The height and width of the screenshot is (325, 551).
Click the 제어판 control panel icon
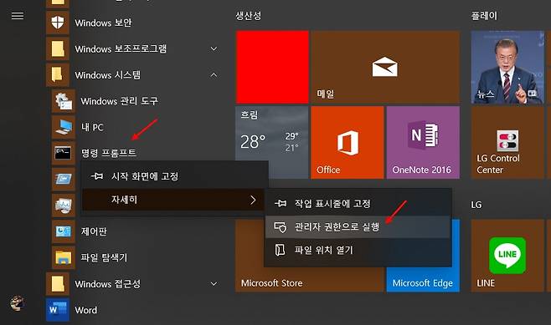tap(64, 231)
